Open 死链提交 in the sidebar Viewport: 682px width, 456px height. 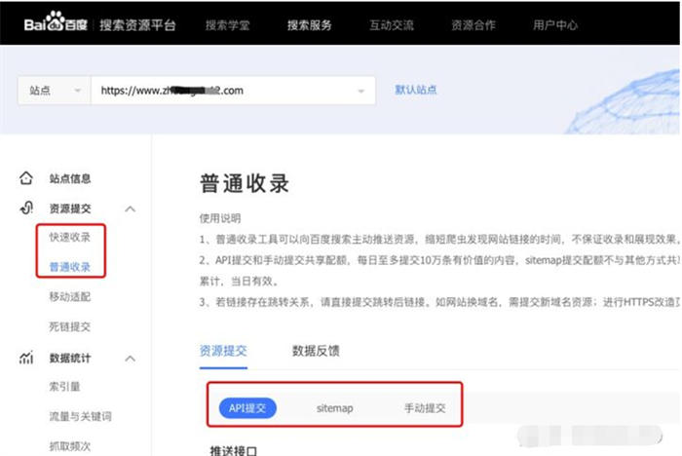(70, 326)
